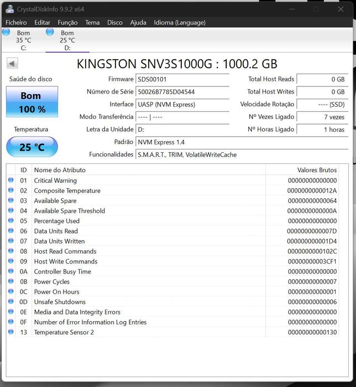Select the Unsafe Shutdowns attribute name
356x387 pixels.
(x=60, y=302)
